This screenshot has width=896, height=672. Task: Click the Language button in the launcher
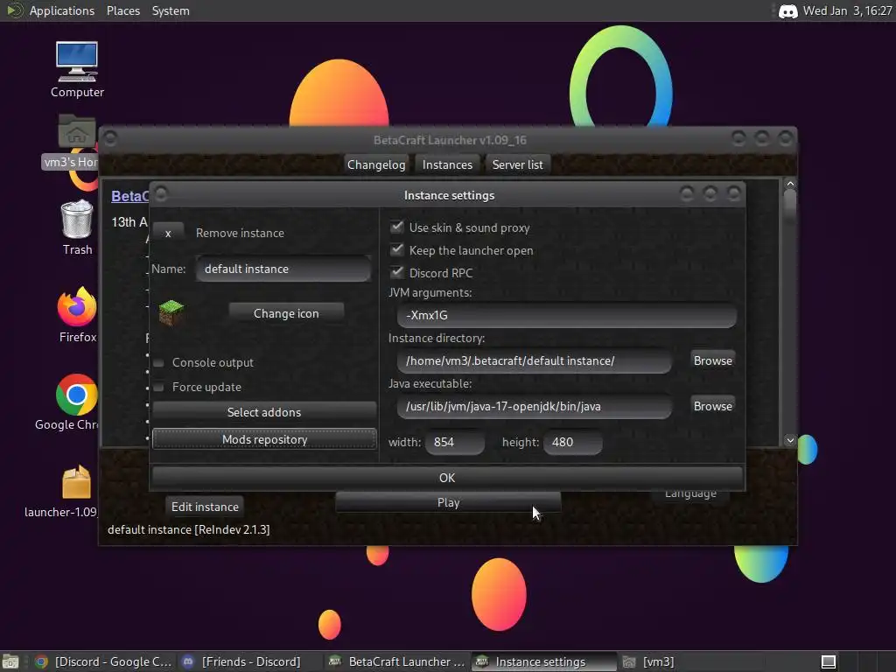click(690, 495)
